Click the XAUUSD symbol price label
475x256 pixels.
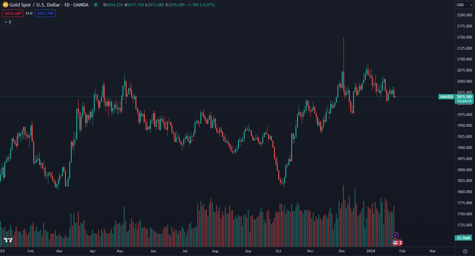(446, 97)
